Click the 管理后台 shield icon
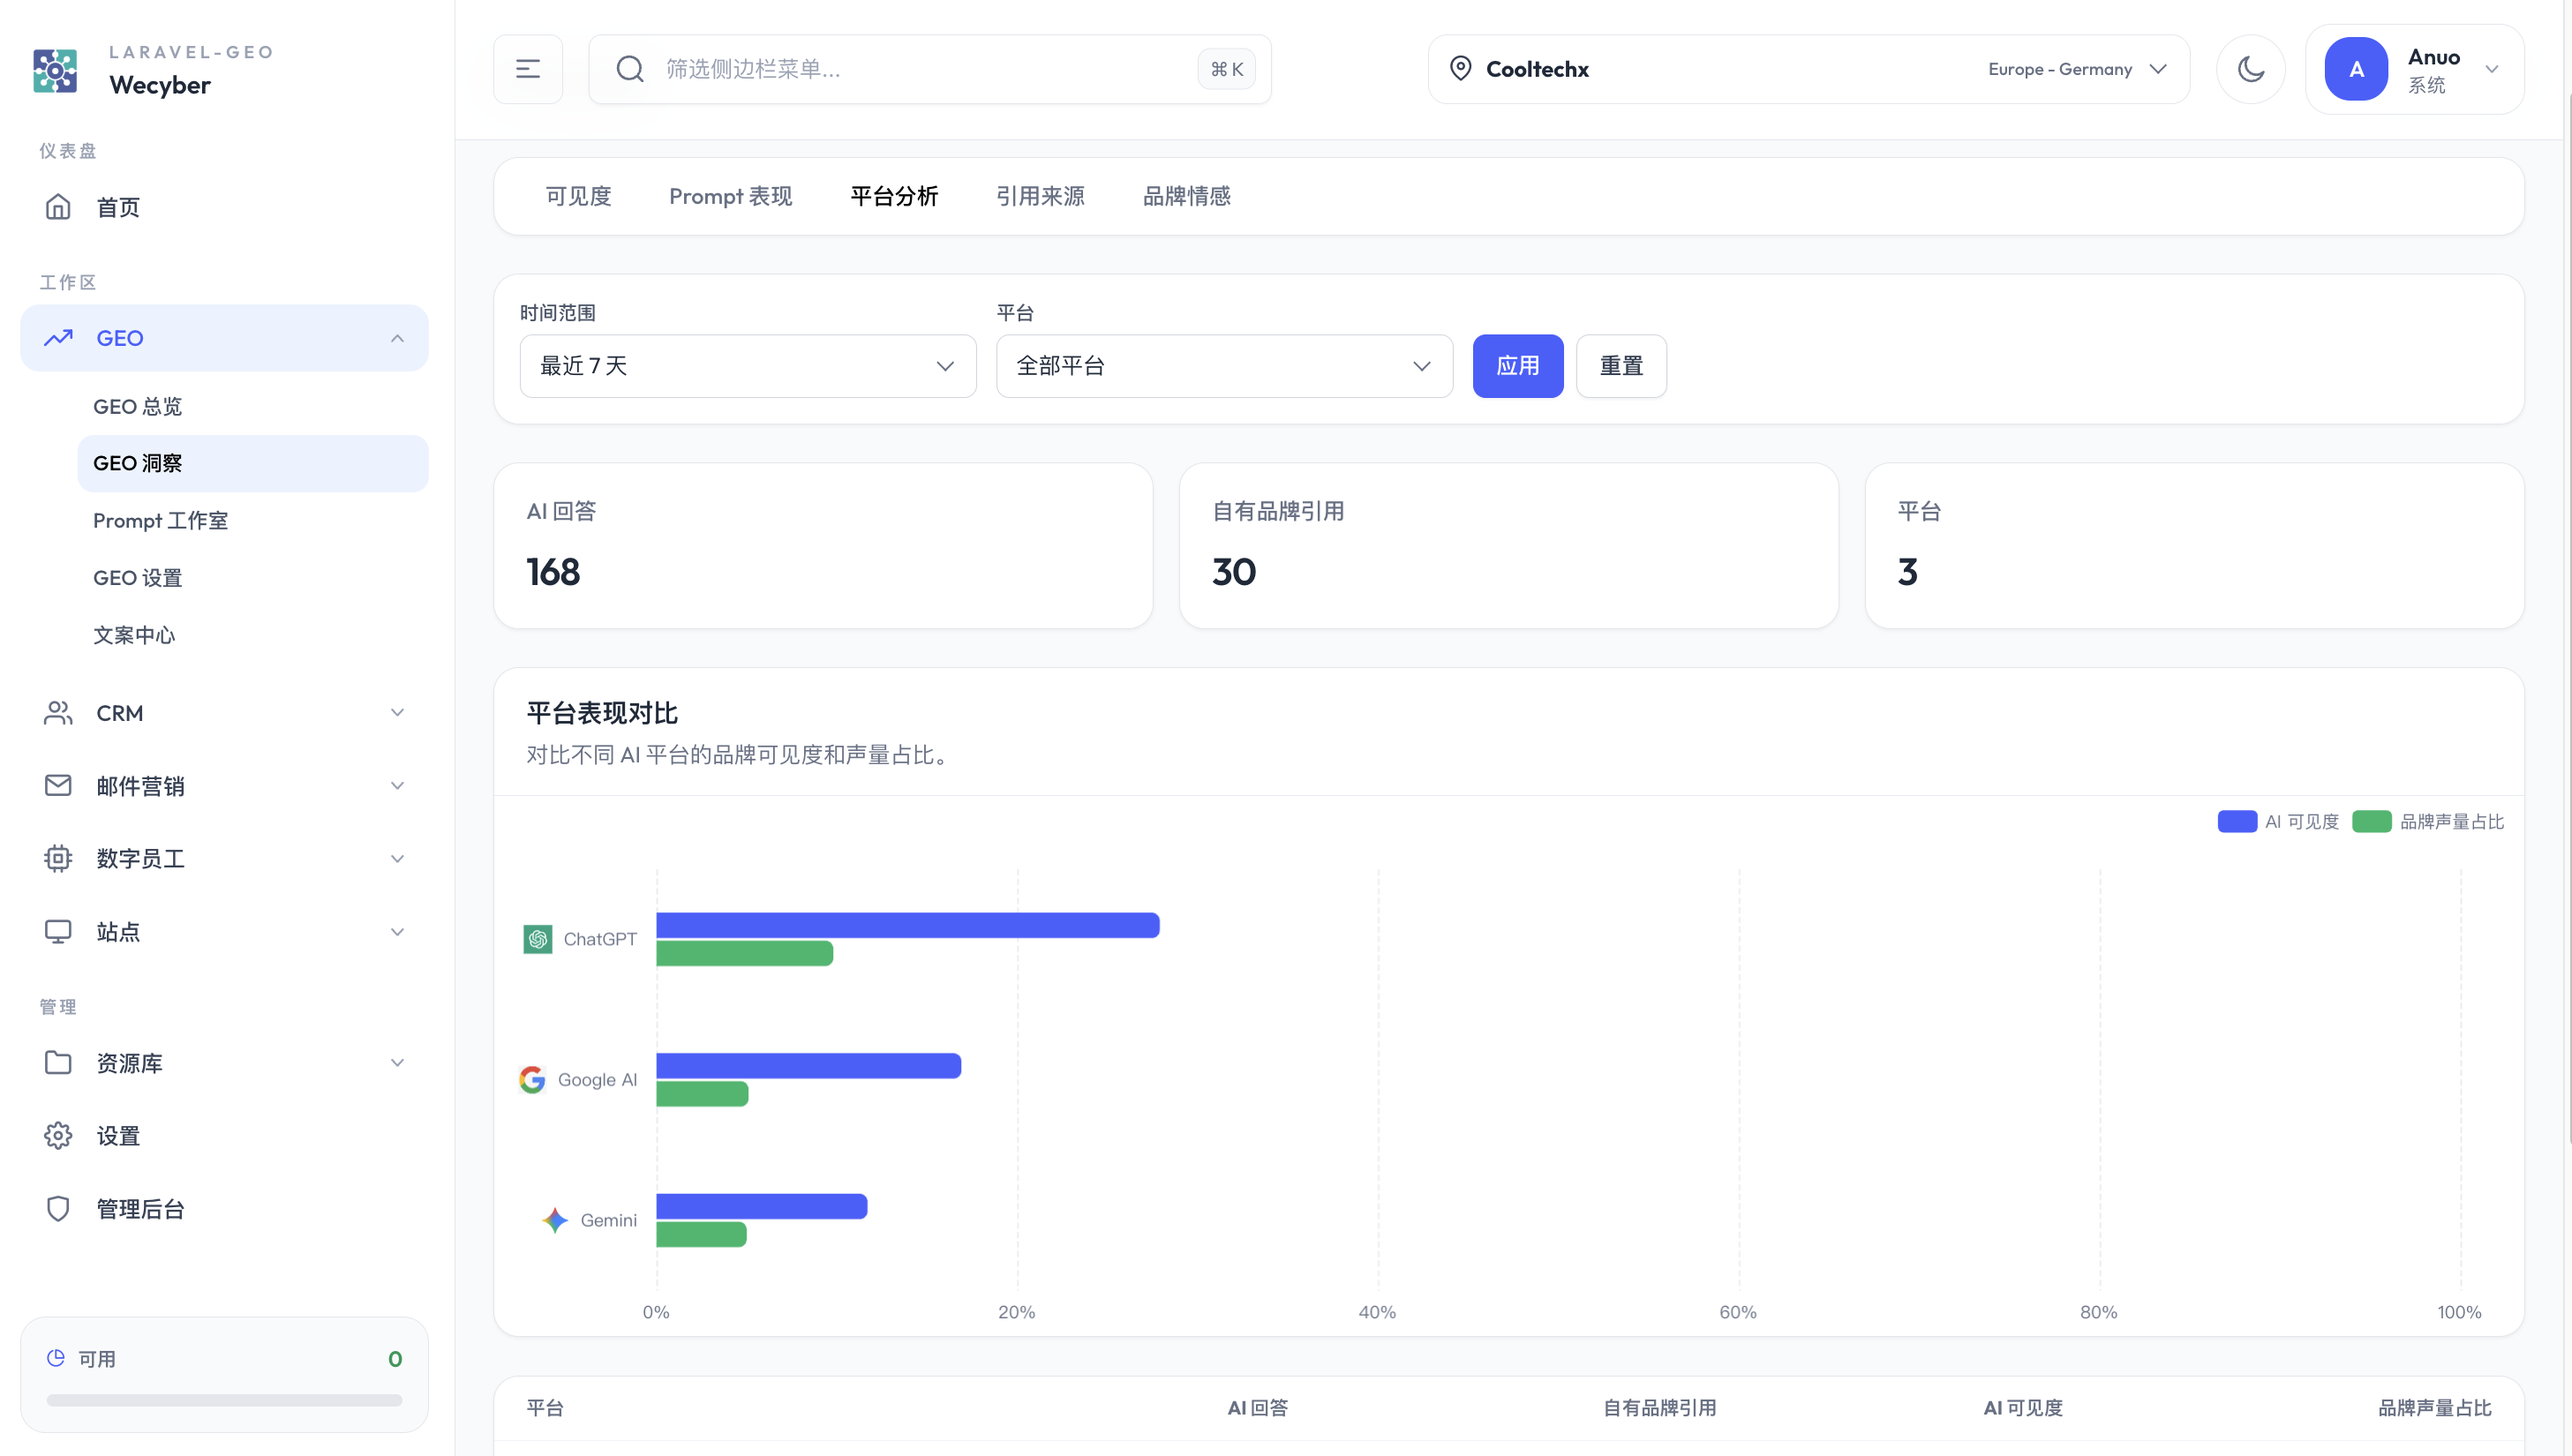Viewport: 2572px width, 1456px height. 58,1209
